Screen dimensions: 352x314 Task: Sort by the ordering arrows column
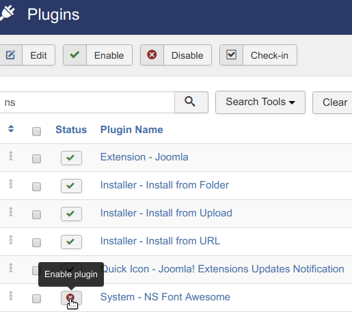pos(11,129)
